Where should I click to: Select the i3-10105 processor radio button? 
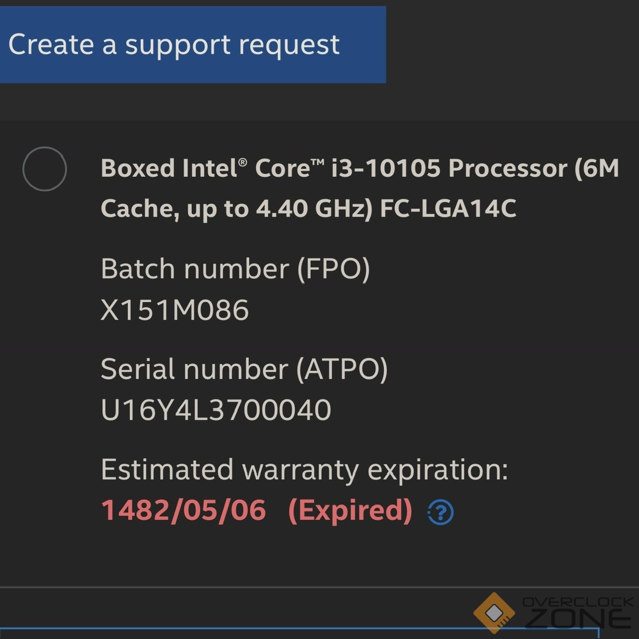click(x=44, y=169)
